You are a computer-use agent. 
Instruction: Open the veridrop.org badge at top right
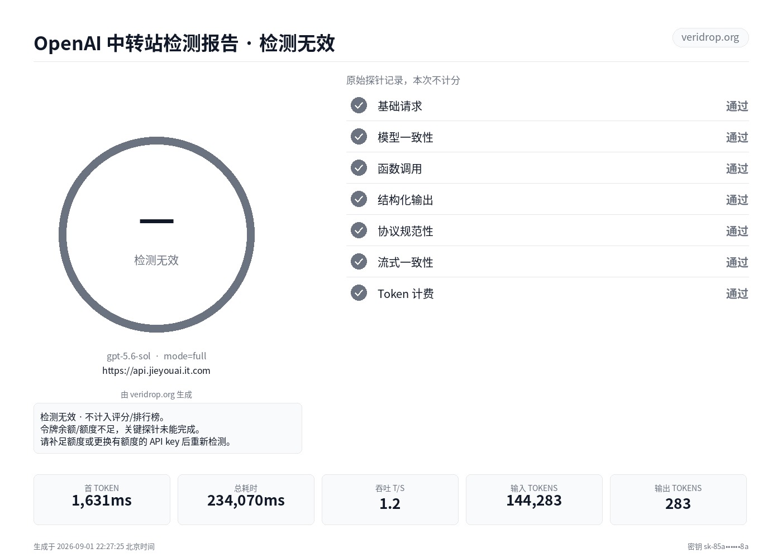coord(710,37)
